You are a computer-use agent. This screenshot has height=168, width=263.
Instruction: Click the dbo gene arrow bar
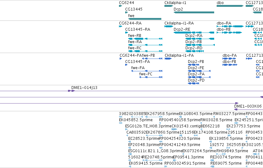(230, 6)
